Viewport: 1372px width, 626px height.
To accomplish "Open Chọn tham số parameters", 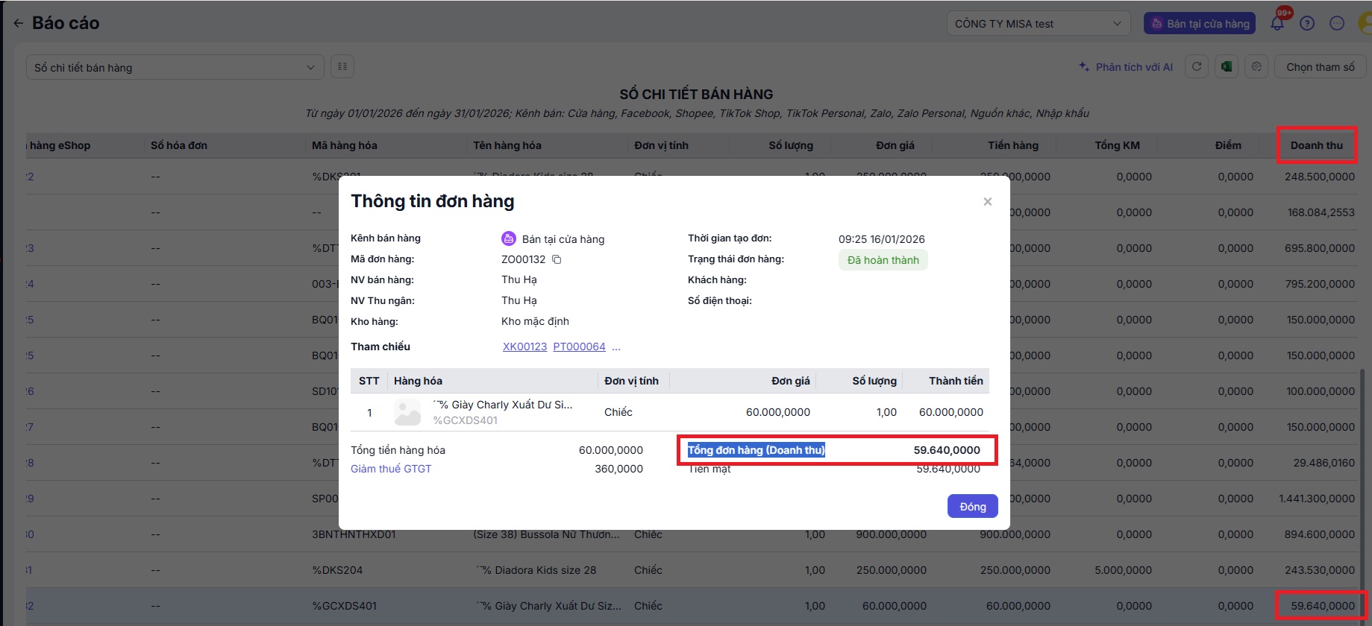I will [1320, 67].
